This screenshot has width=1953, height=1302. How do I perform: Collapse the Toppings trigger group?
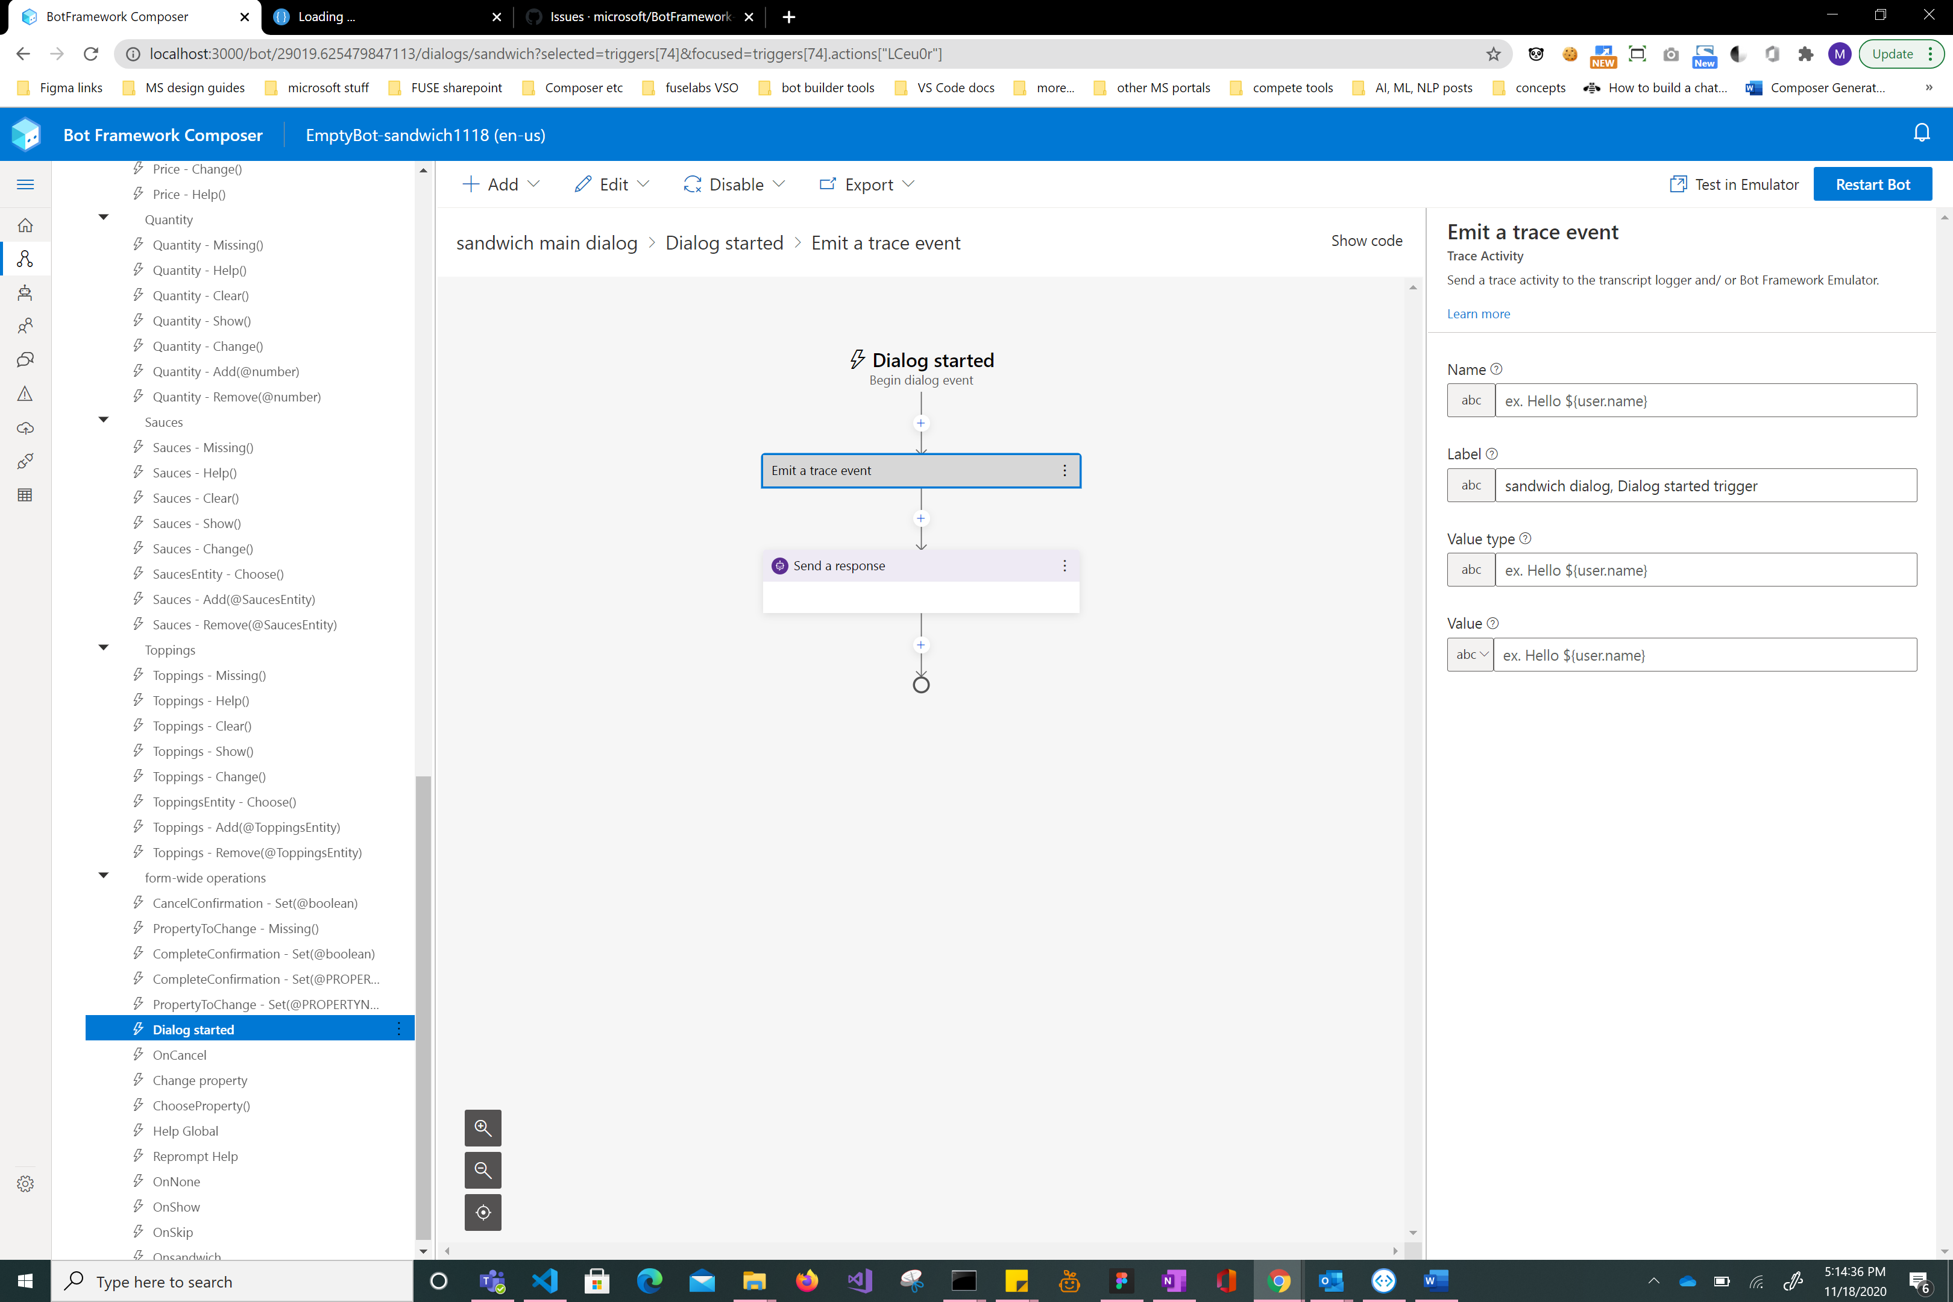(103, 647)
